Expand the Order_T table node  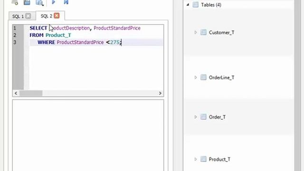pyautogui.click(x=196, y=117)
